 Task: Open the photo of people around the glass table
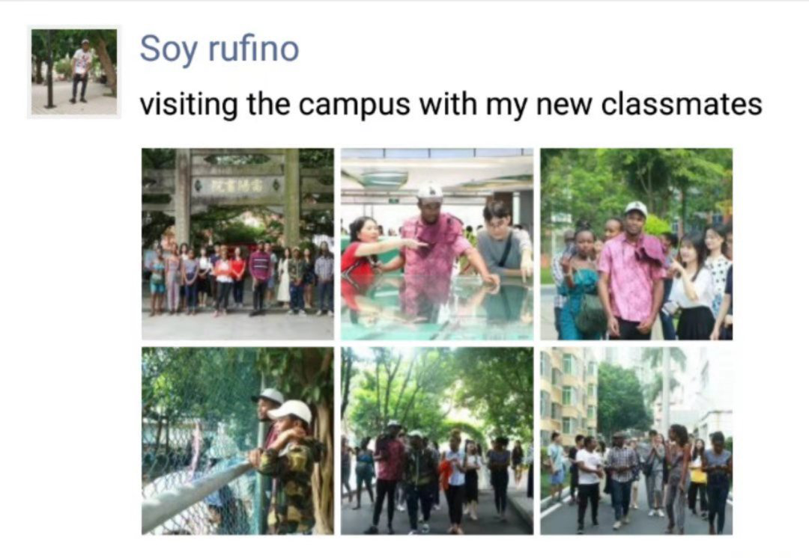[437, 244]
